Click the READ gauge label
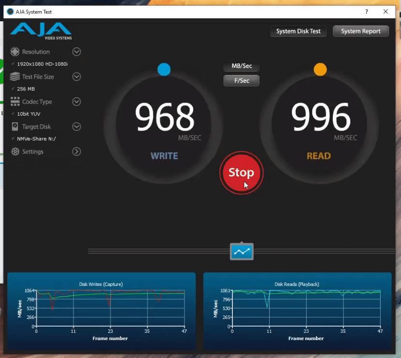 pos(319,156)
